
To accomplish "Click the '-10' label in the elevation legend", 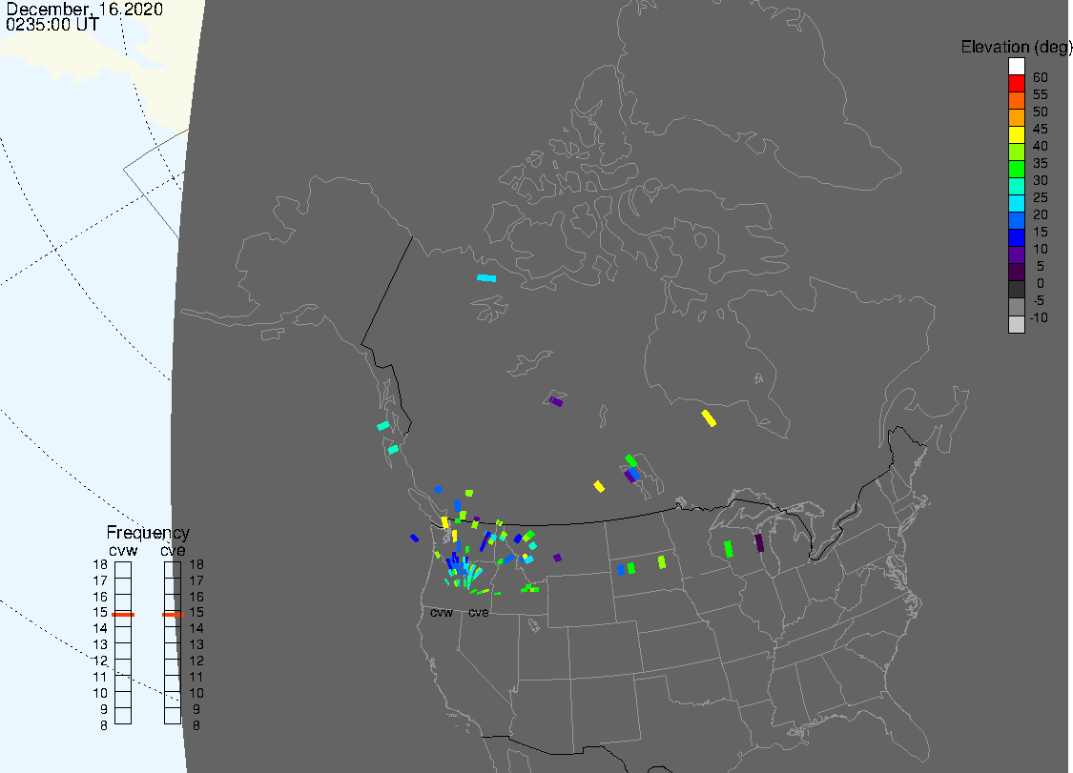I will (1038, 317).
